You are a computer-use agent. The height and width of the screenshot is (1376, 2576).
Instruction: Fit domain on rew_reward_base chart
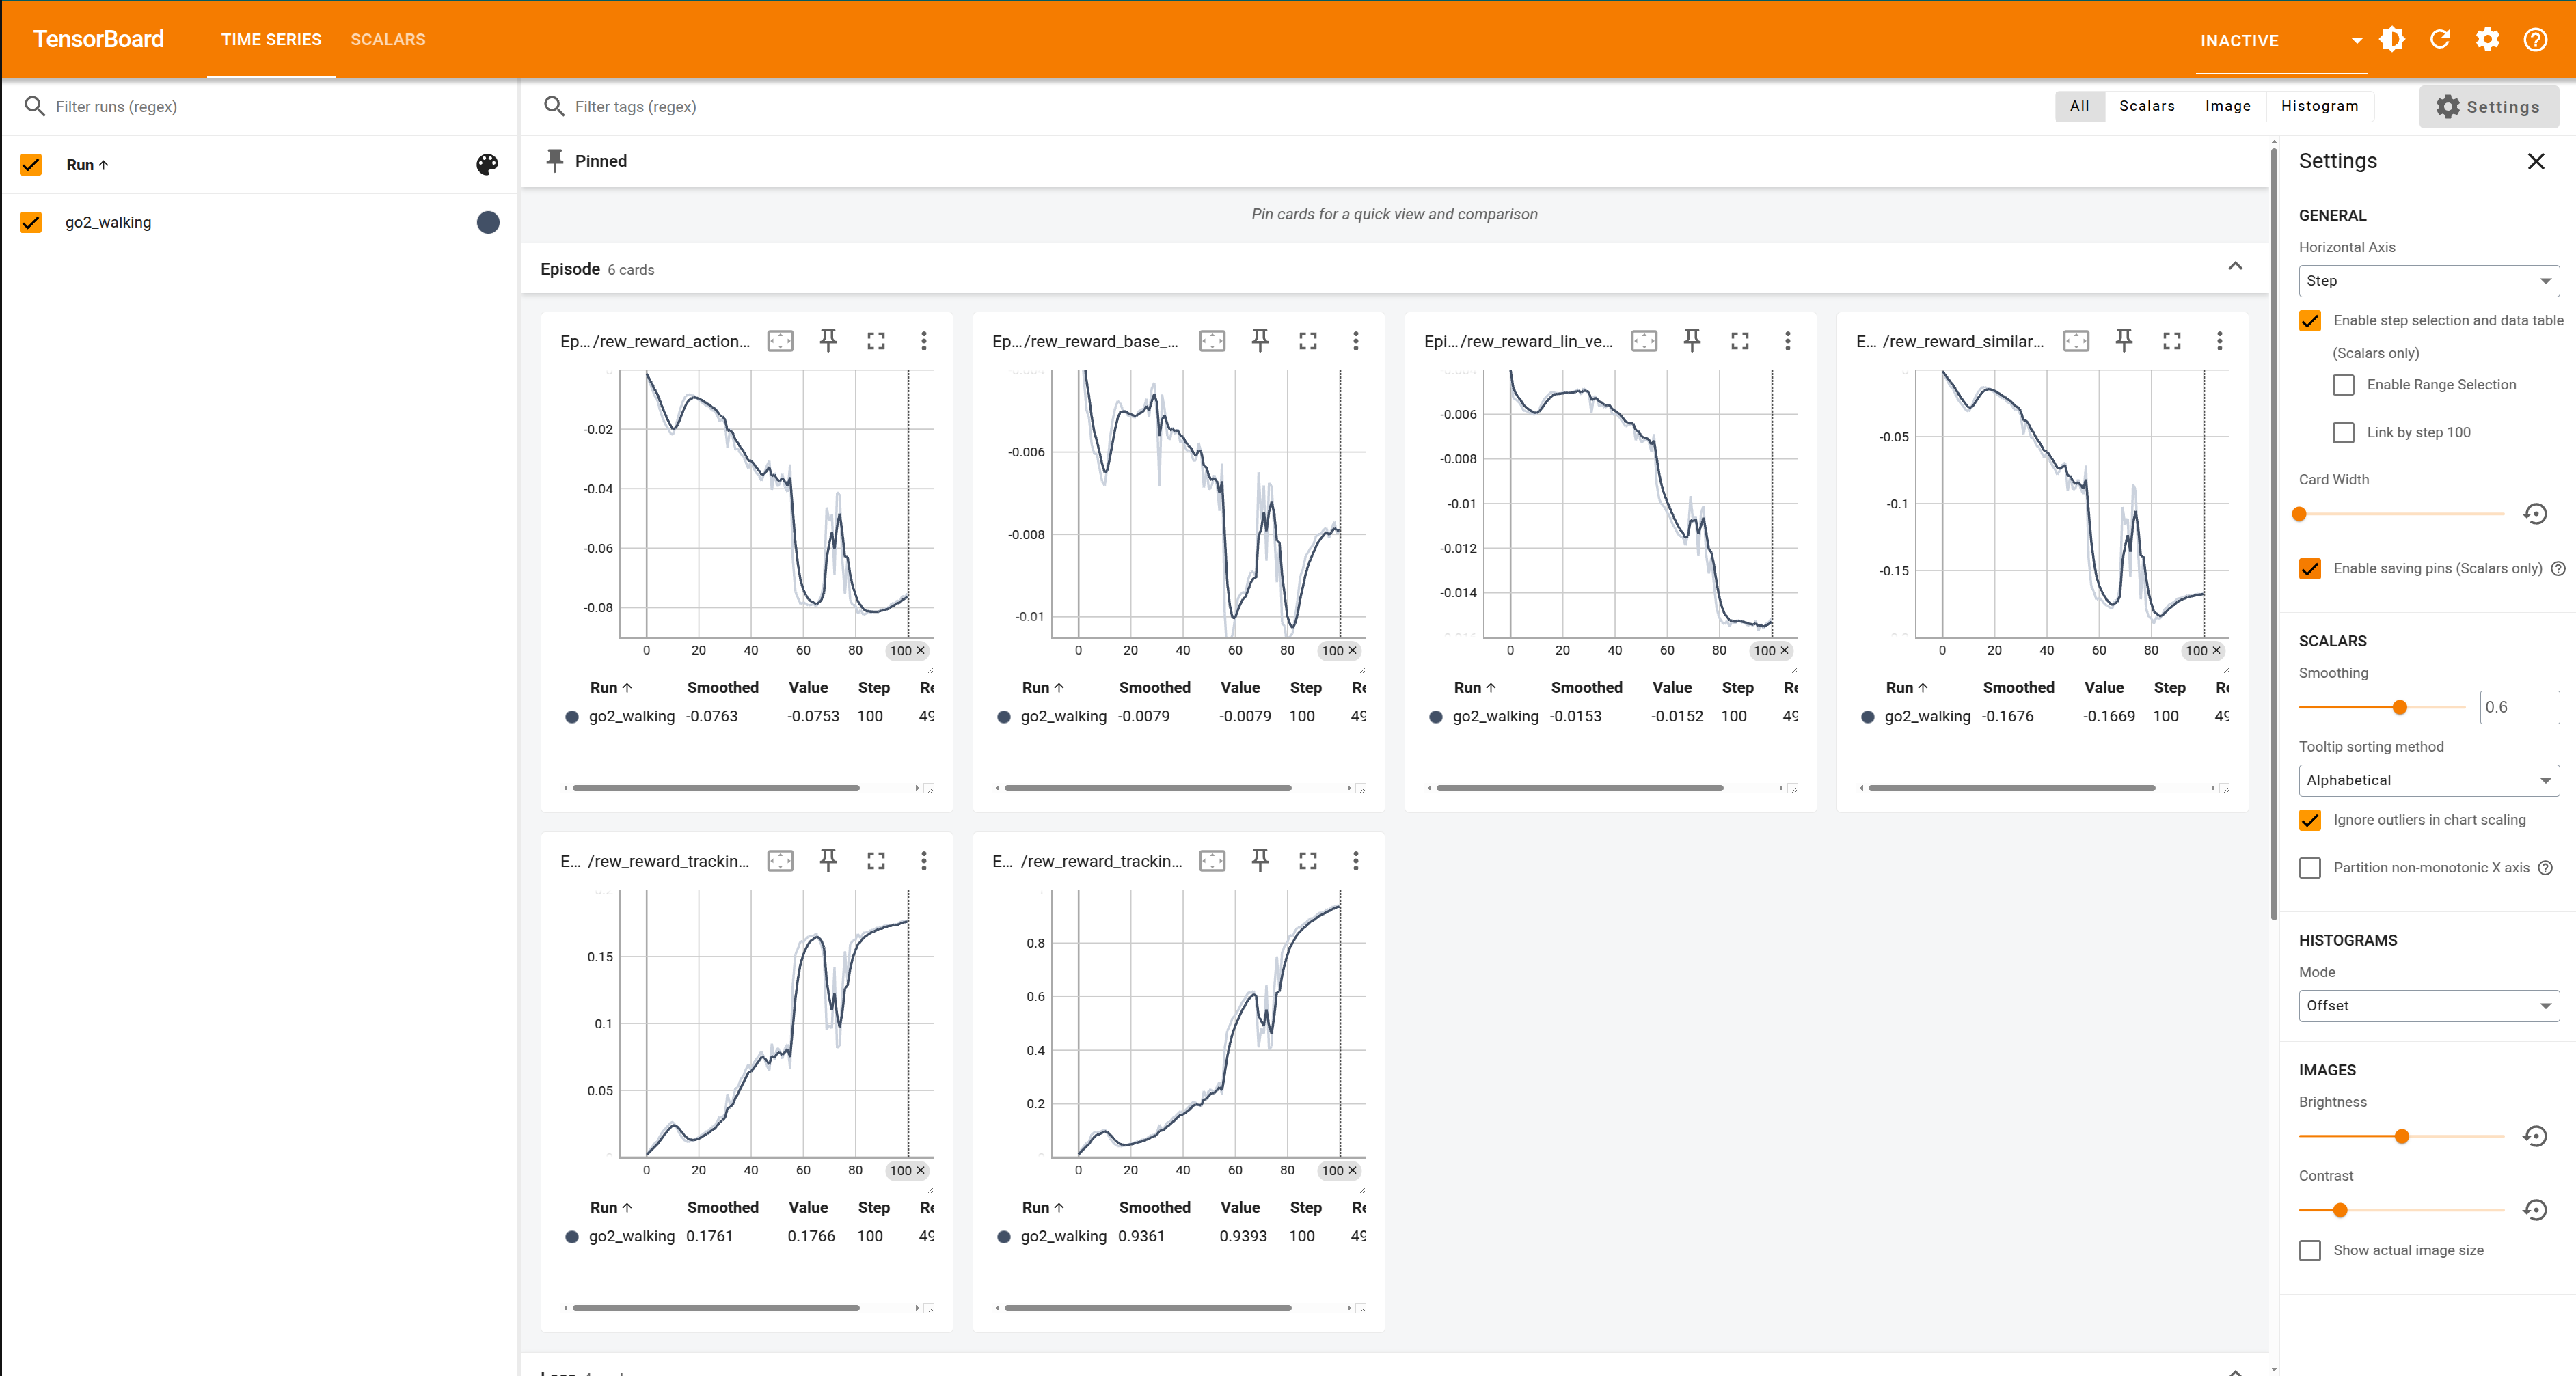[x=1212, y=341]
